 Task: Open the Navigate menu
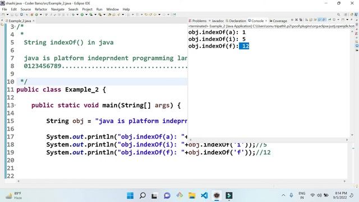[x=58, y=9]
